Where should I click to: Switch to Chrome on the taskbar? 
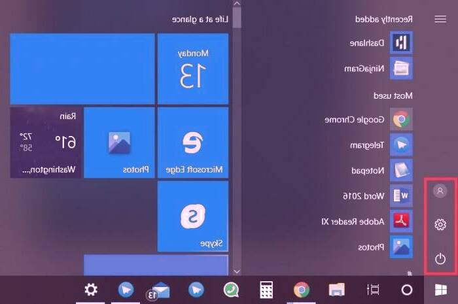(x=302, y=290)
